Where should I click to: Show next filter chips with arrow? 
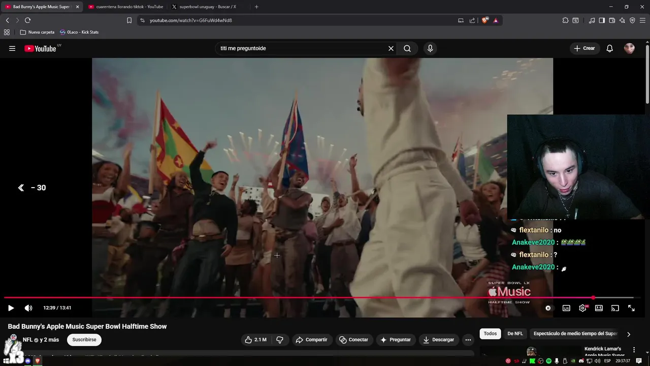pos(629,334)
